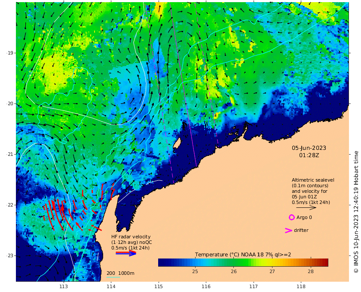Viewport: 361px width, 292px height.
Task: Click latitude axis label -23
Action: tap(10, 255)
